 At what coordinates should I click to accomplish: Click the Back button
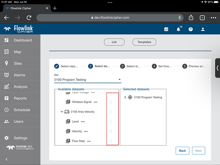182,151
